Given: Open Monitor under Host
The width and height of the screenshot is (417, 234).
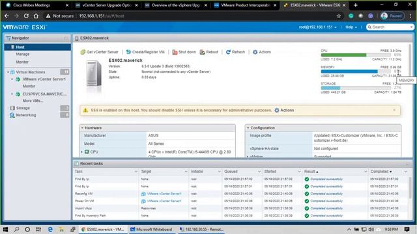Looking at the screenshot, I should point(22,62).
